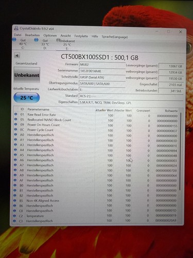Image resolution: width=193 pixels, height=258 pixels.
Task: Click status dot in row B1
Action: pos(15,190)
